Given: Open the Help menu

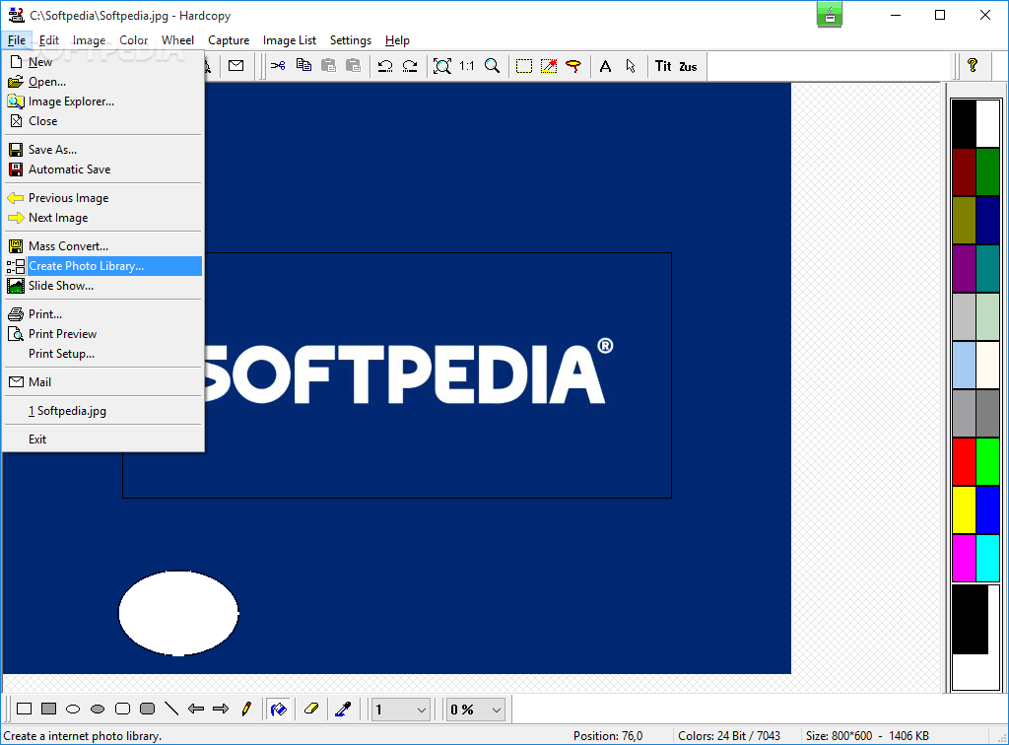Looking at the screenshot, I should [x=397, y=39].
